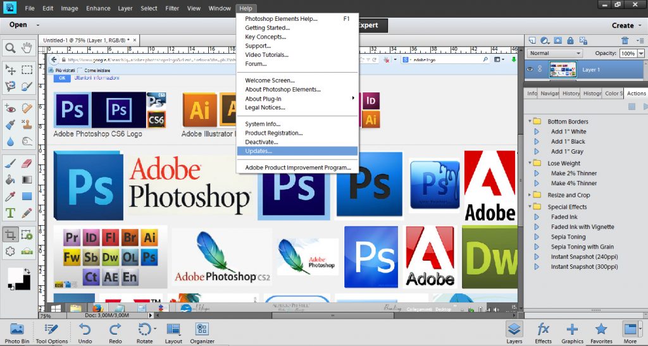
Task: Select the Spot Healing bandage tool
Action: 27,109
